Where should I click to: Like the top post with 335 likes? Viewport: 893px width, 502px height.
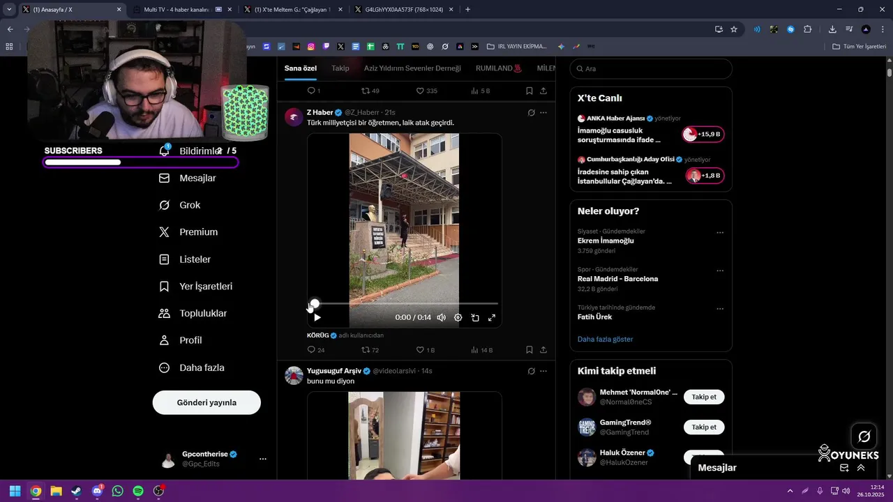pyautogui.click(x=426, y=91)
